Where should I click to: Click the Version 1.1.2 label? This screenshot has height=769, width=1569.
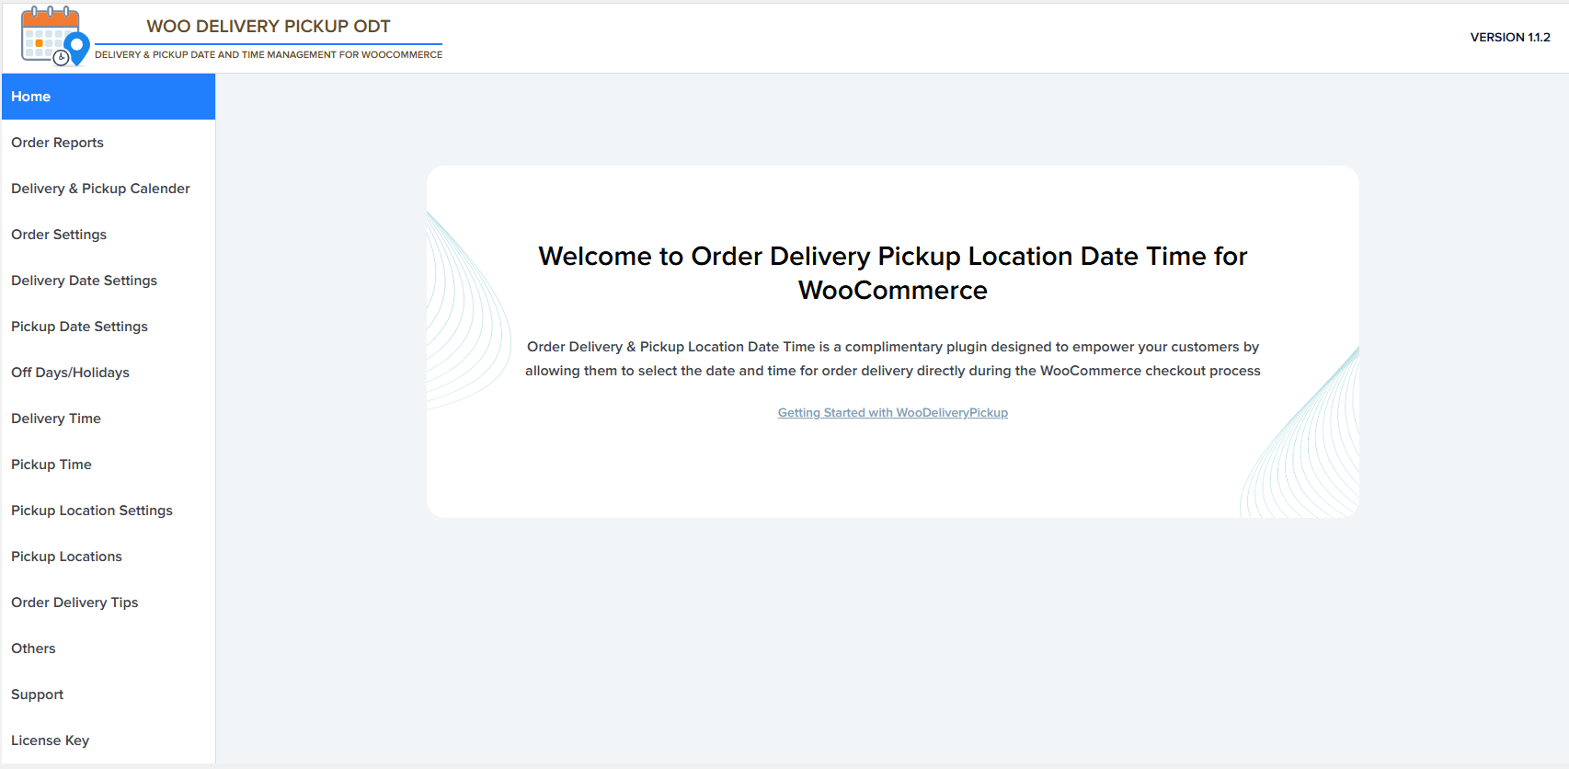[x=1509, y=38]
